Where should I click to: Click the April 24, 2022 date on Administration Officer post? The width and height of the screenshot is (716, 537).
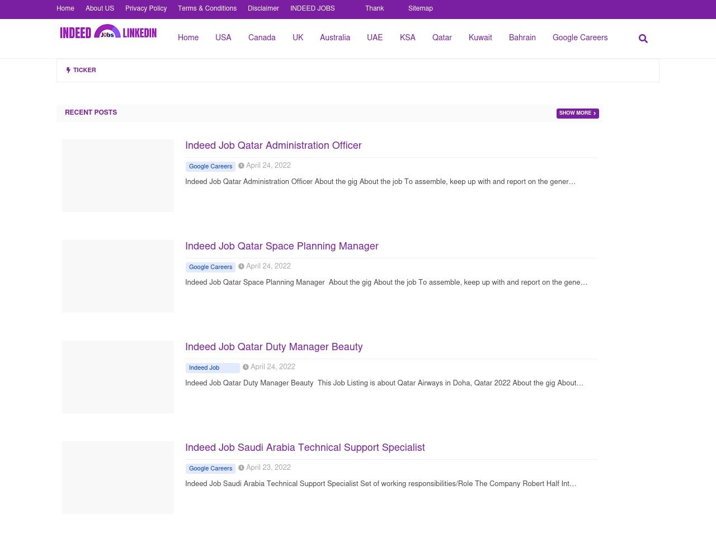pos(268,166)
